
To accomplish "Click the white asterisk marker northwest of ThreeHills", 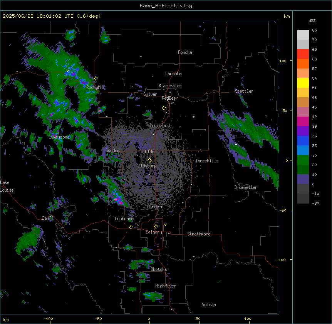I will pyautogui.click(x=193, y=117).
